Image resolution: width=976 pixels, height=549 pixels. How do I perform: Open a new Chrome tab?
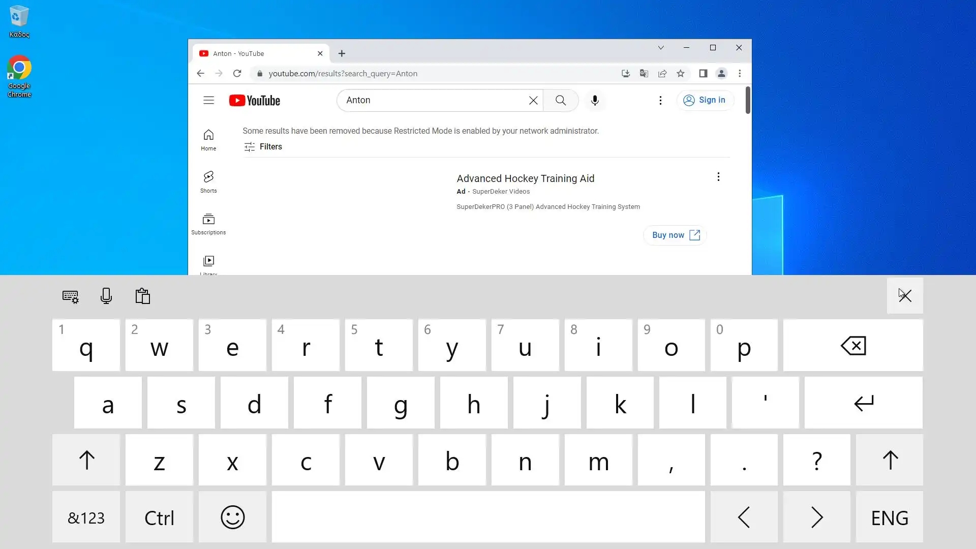coord(342,53)
